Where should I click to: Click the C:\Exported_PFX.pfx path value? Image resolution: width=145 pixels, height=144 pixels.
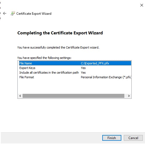point(95,63)
